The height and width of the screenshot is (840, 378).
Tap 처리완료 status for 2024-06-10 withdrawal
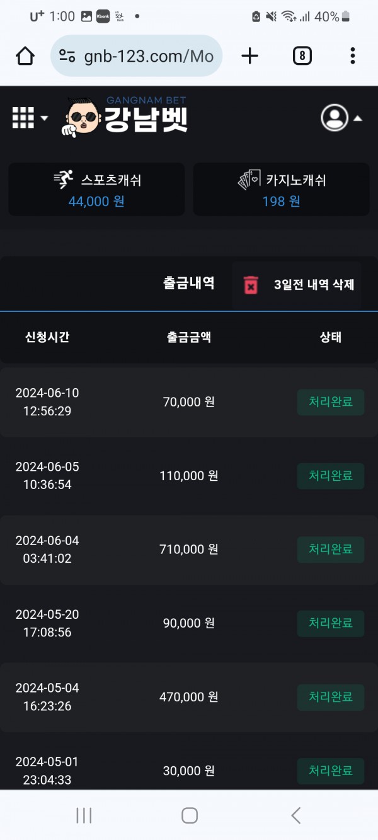coord(330,402)
